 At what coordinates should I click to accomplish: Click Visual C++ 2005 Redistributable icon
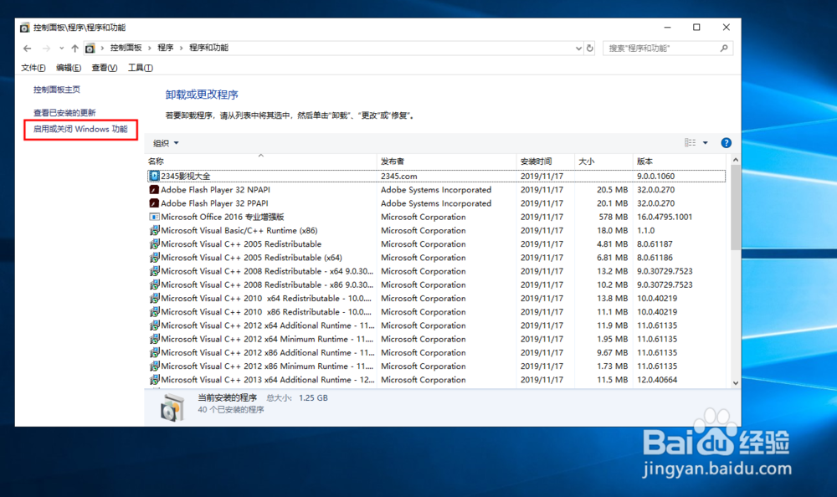pos(154,244)
